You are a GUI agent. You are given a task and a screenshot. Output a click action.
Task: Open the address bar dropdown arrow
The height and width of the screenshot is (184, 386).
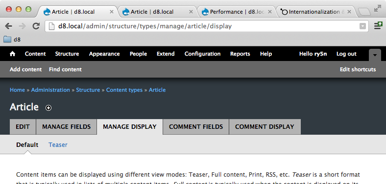(x=362, y=26)
